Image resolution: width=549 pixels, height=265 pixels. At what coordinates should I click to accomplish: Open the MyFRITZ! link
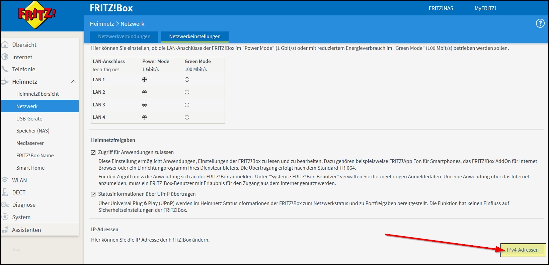(x=485, y=8)
